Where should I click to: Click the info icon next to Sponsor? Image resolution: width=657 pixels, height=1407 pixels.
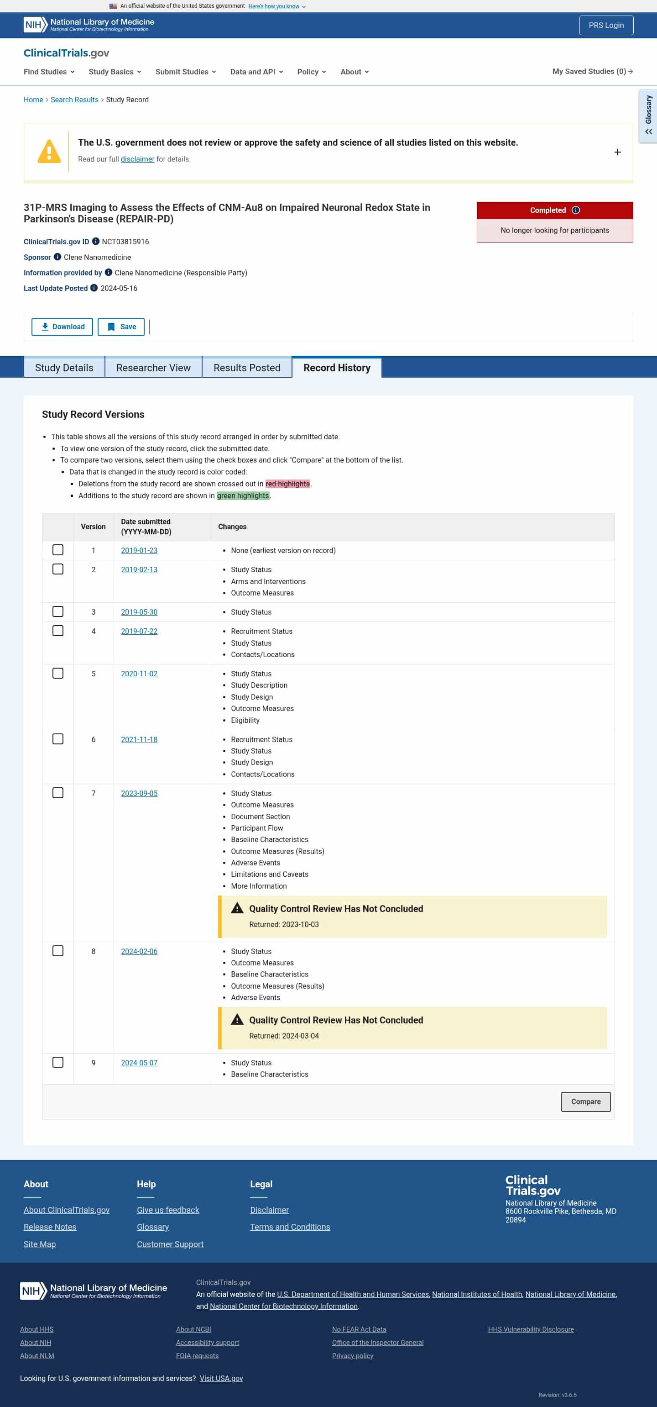(x=57, y=257)
